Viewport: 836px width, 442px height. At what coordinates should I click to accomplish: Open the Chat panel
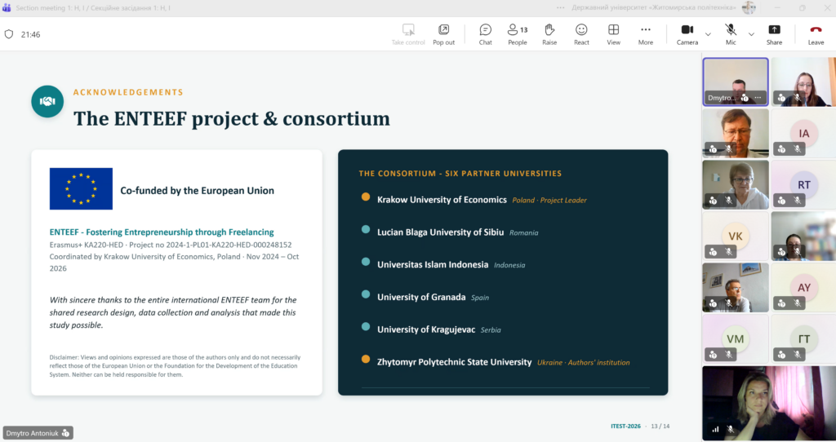tap(485, 34)
